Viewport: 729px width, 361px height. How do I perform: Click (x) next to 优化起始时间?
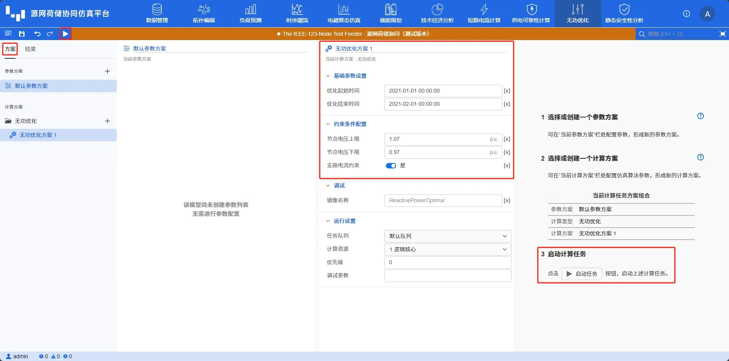[x=507, y=91]
